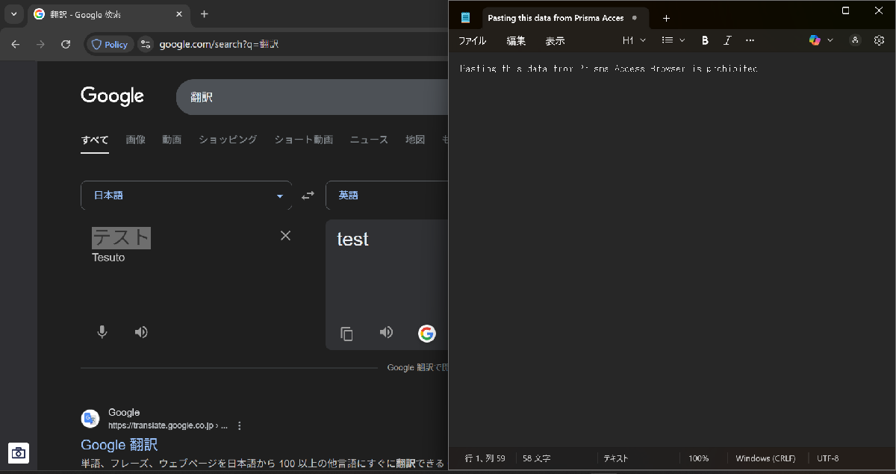Expand the H1 heading dropdown
This screenshot has width=896, height=474.
634,40
